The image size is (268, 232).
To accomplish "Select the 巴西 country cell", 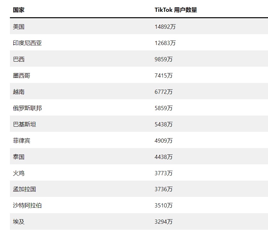I will (19, 59).
